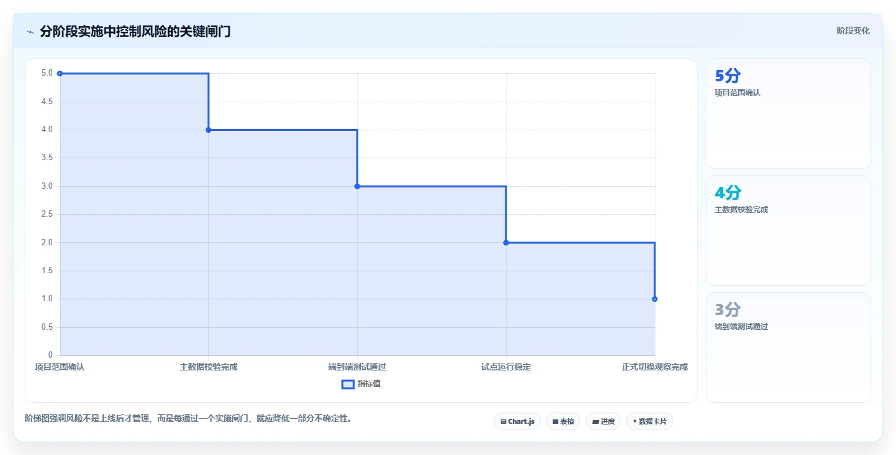This screenshot has width=896, height=455.
Task: Select the 进度 tag
Action: point(603,421)
